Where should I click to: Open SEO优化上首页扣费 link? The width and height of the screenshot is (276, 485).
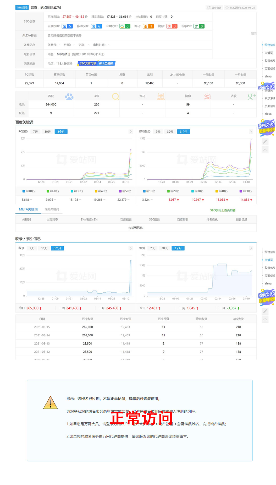[x=223, y=210]
